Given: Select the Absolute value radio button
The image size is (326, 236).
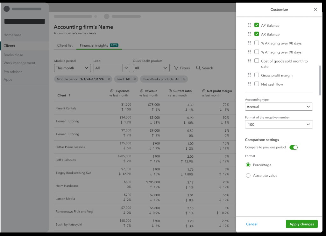Looking at the screenshot, I should [x=248, y=175].
